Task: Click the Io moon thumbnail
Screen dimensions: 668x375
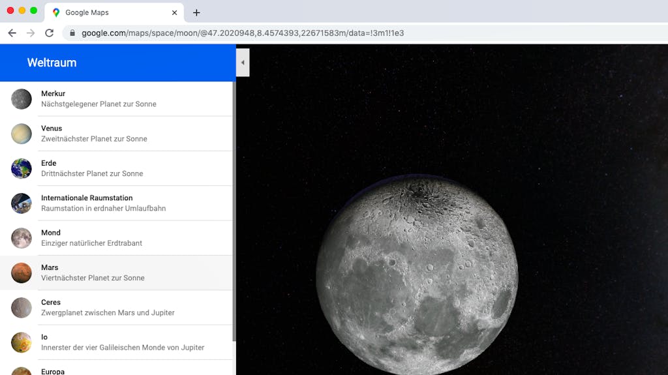Action: [22, 342]
